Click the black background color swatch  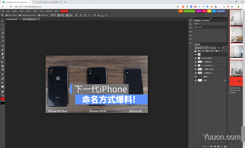pos(3,103)
